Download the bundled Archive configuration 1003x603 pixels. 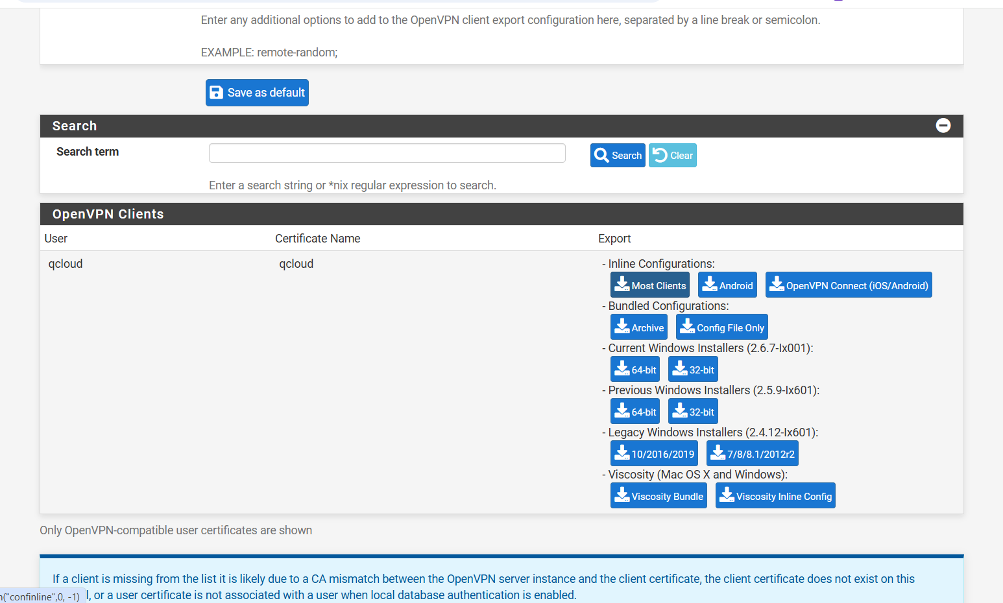(638, 327)
